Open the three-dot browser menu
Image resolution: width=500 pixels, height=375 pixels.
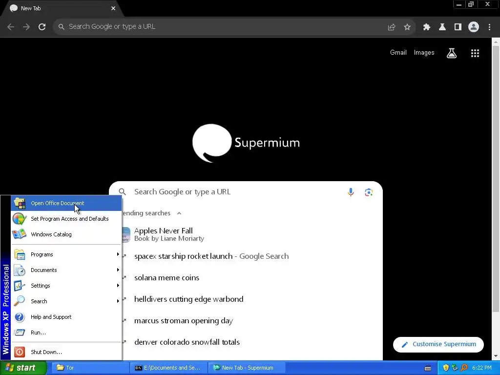click(489, 27)
